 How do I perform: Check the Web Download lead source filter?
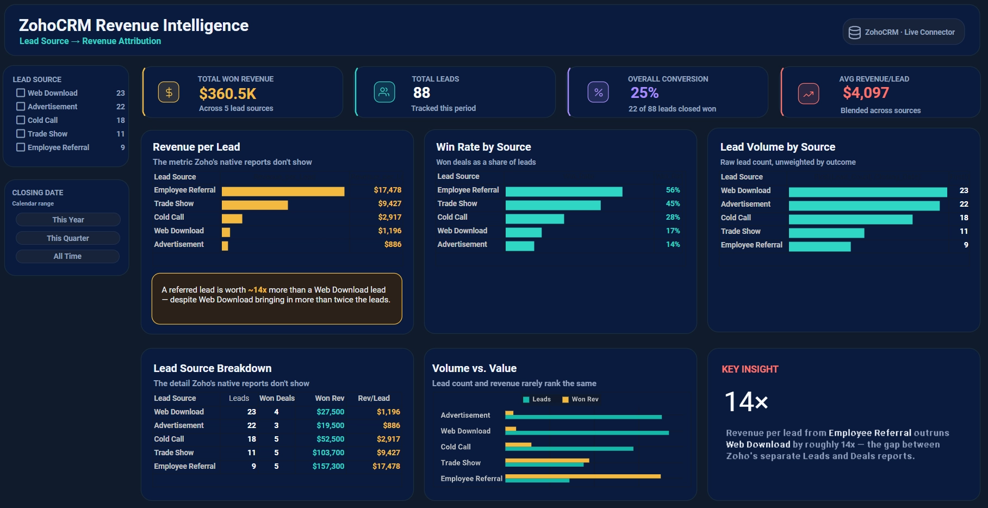pyautogui.click(x=21, y=93)
